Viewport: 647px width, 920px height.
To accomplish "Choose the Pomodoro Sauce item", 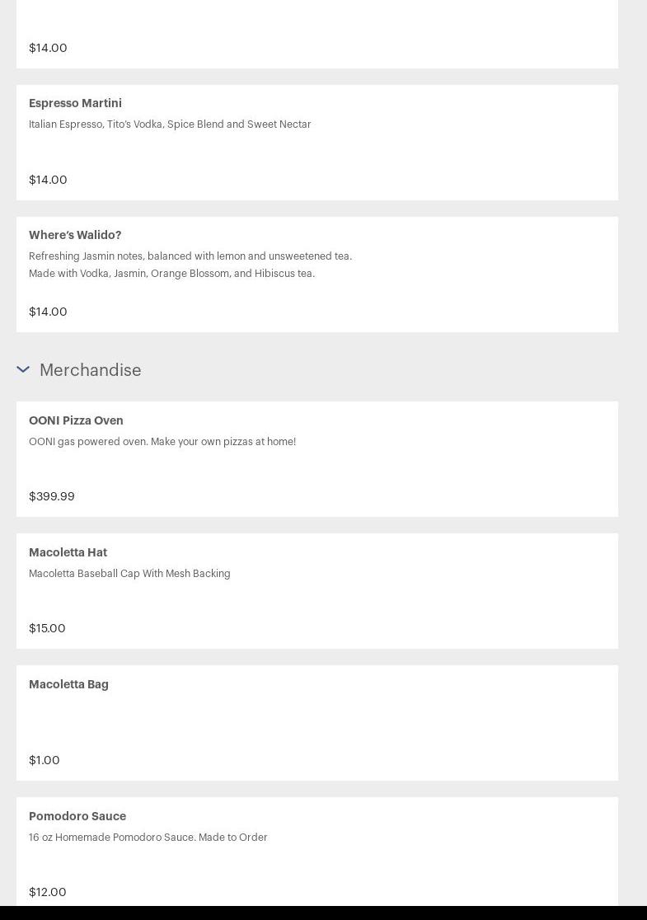I will (77, 816).
